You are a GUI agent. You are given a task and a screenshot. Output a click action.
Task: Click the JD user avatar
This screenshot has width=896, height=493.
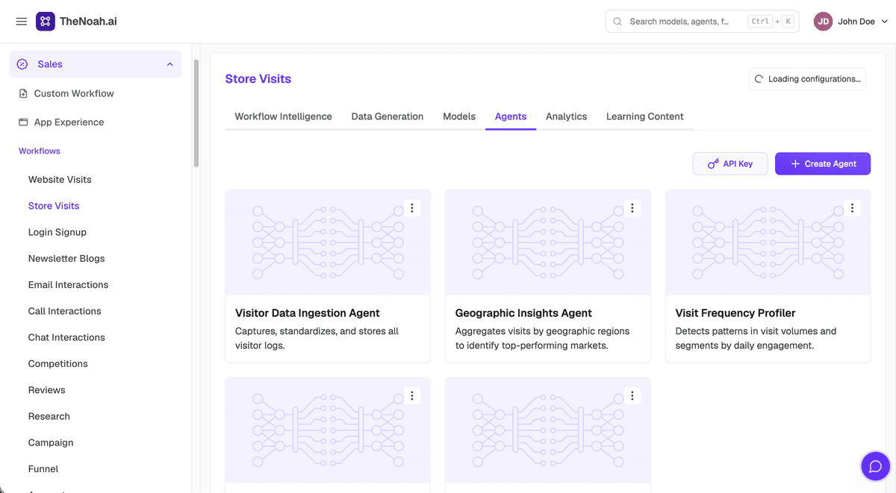click(824, 22)
